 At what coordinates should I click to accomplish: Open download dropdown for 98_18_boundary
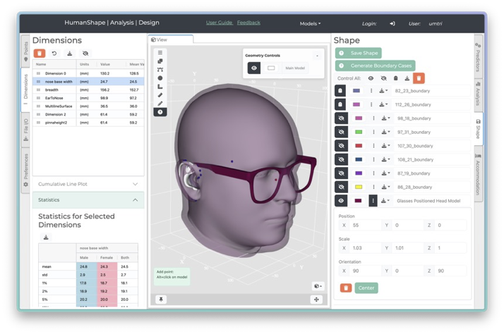(x=385, y=118)
